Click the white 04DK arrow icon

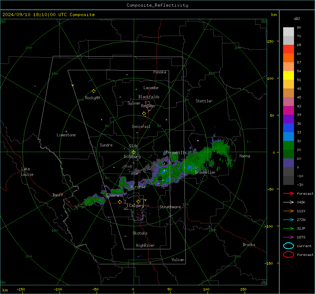point(288,202)
